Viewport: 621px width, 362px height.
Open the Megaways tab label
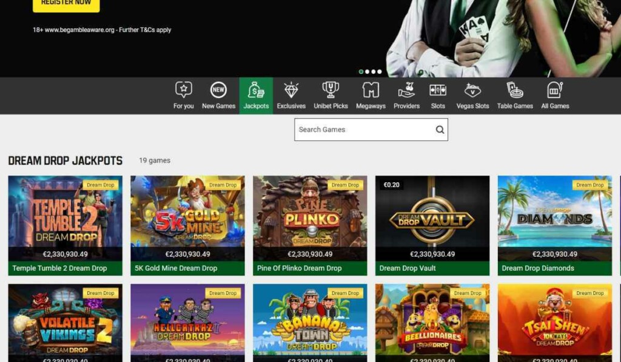(x=371, y=106)
